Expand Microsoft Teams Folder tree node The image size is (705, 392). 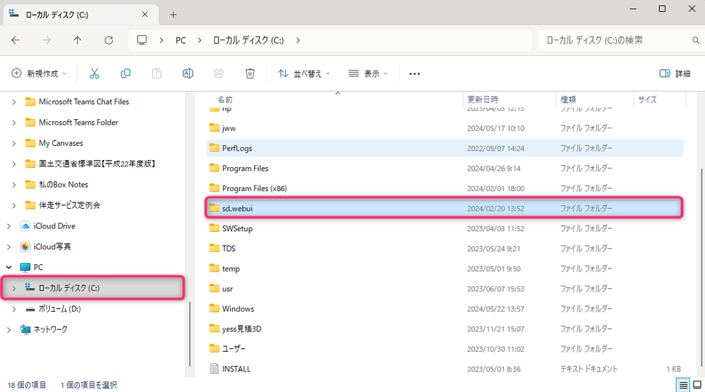point(14,123)
